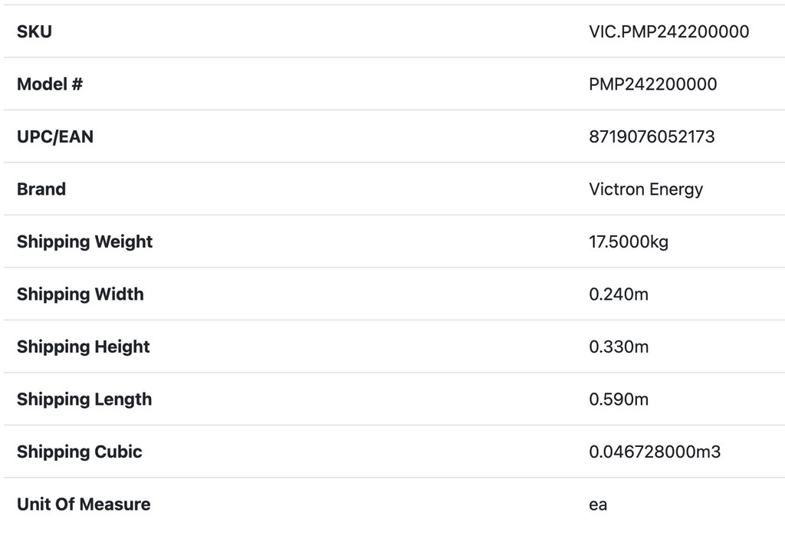
Task: Select the 17.5000kg weight value
Action: point(629,242)
